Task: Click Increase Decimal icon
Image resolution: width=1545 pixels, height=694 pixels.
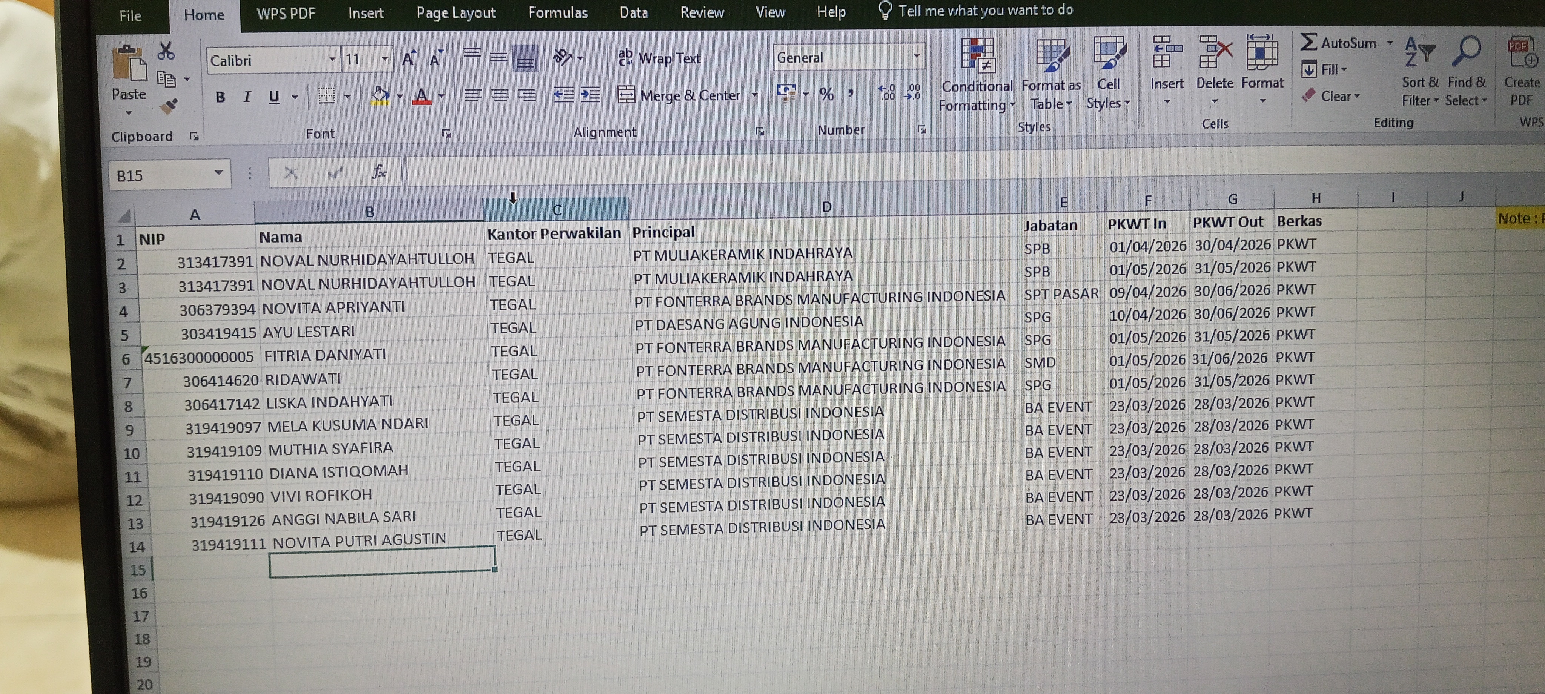Action: (886, 92)
